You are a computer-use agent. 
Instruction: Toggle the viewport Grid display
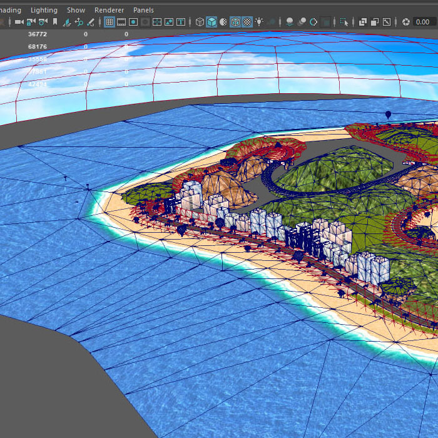point(109,22)
